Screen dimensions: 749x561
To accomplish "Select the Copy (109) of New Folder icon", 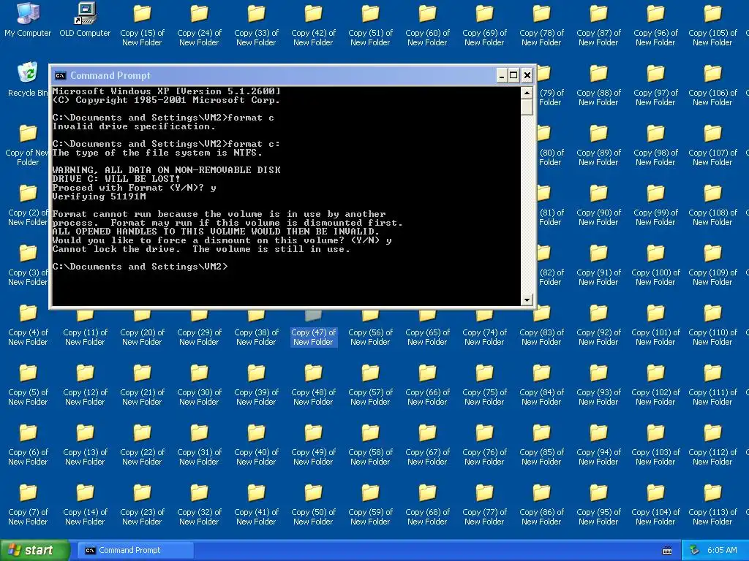I will pos(712,266).
